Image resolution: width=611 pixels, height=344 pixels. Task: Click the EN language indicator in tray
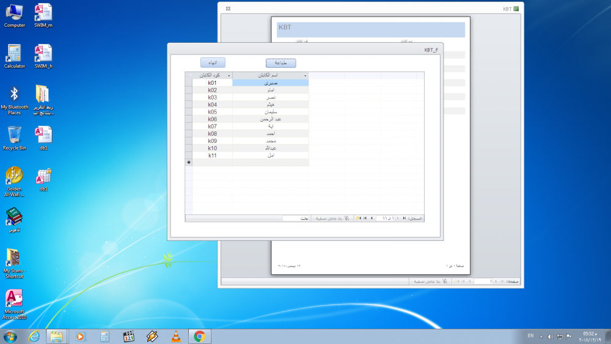pyautogui.click(x=530, y=335)
